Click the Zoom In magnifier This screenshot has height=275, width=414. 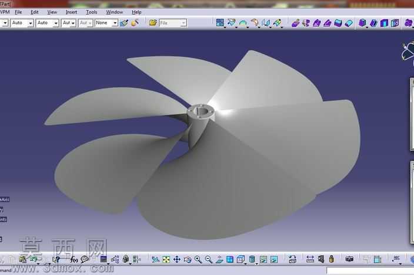pos(198,260)
